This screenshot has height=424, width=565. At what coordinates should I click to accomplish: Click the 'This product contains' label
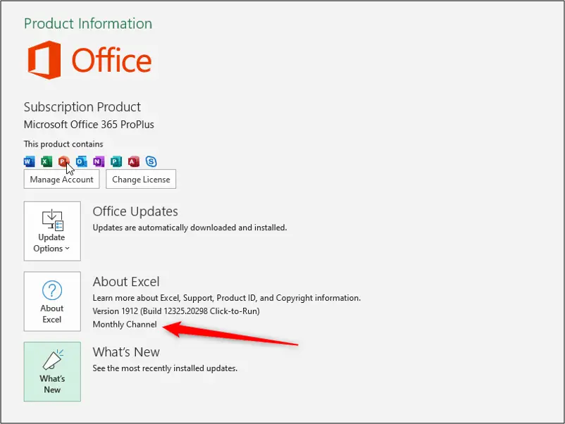point(63,144)
